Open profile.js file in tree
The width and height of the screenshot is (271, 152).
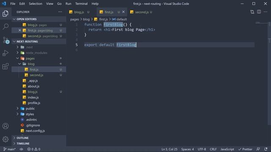39,103
